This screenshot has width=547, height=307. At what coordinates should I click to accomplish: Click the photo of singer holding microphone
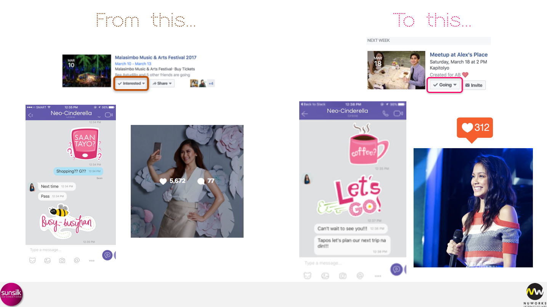pos(473,208)
